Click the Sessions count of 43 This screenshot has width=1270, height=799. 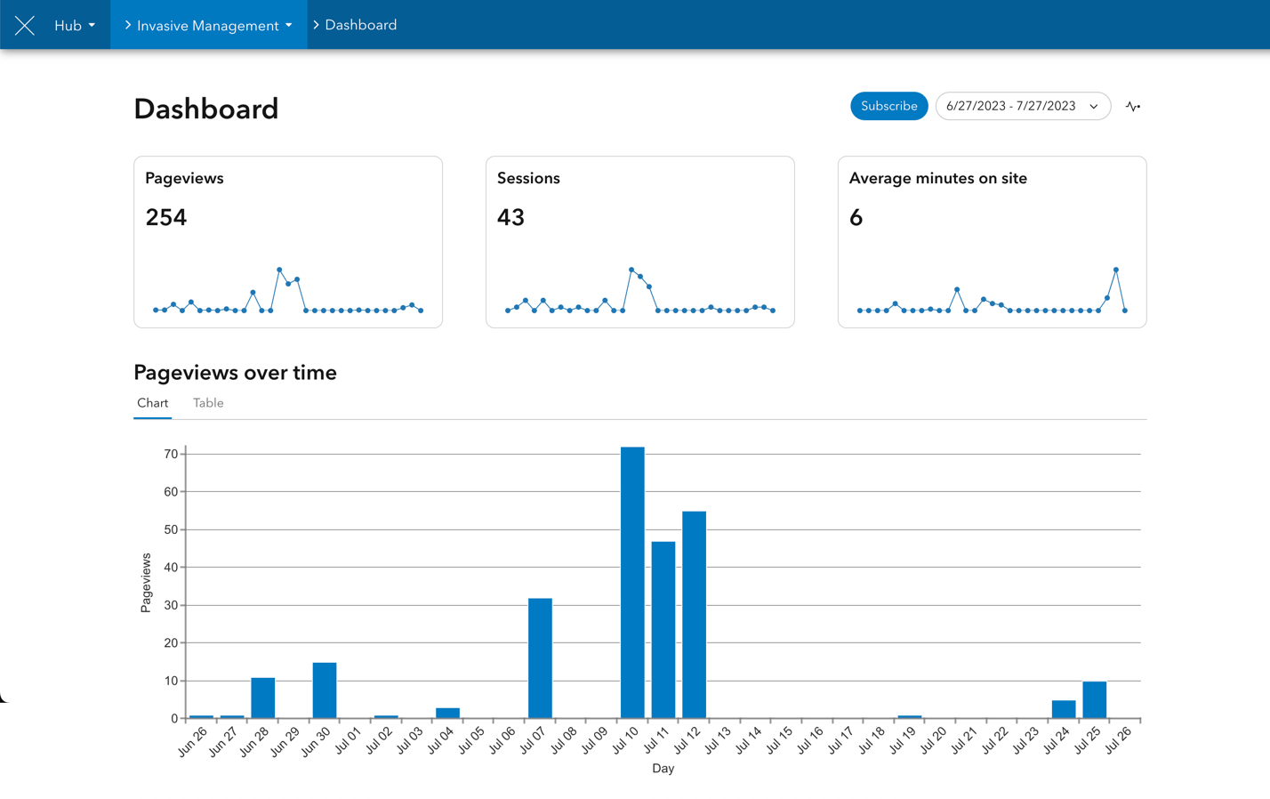pos(512,217)
